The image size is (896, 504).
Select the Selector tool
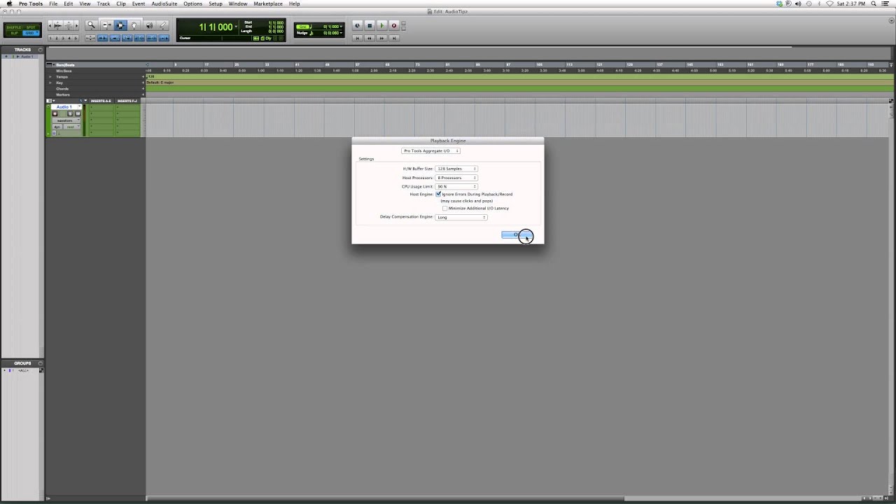click(120, 25)
